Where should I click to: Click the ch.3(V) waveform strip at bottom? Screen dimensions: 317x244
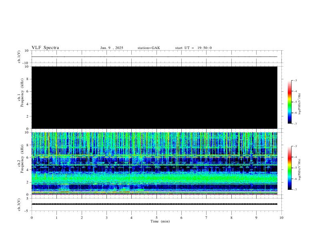pyautogui.click(x=156, y=205)
